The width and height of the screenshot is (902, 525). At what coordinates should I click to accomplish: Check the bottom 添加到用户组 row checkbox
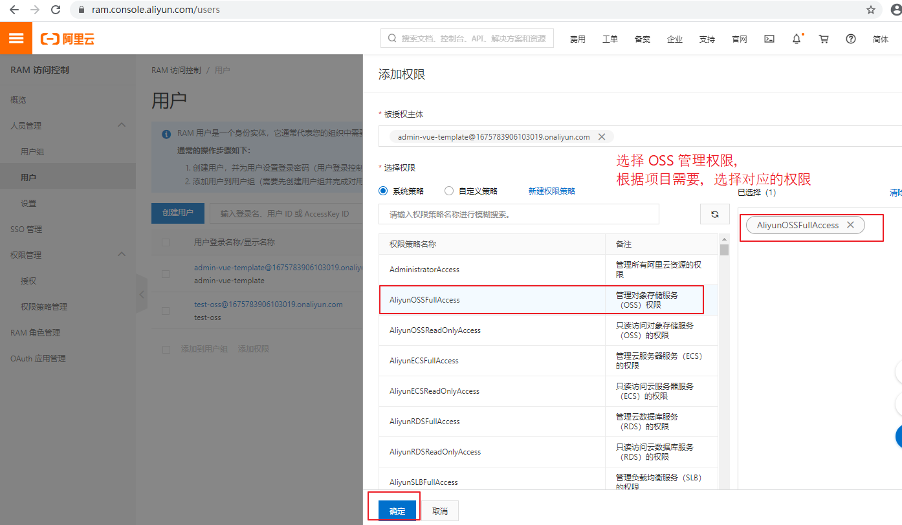click(x=166, y=349)
